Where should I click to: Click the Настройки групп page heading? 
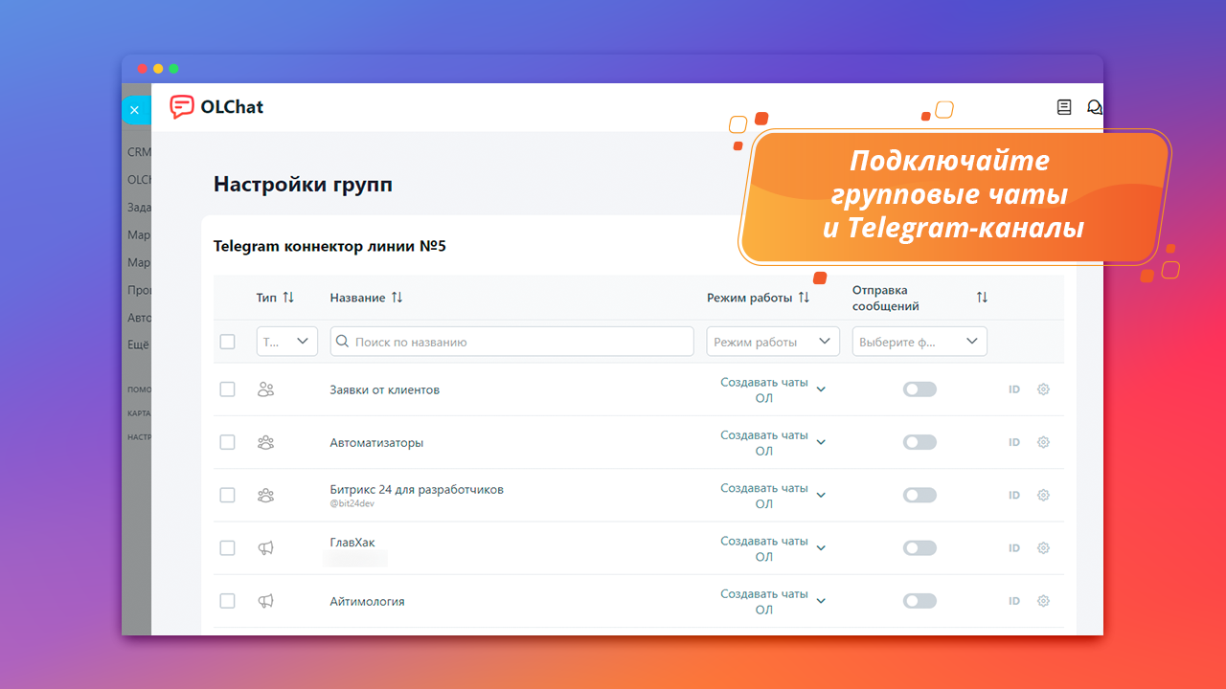(x=303, y=185)
